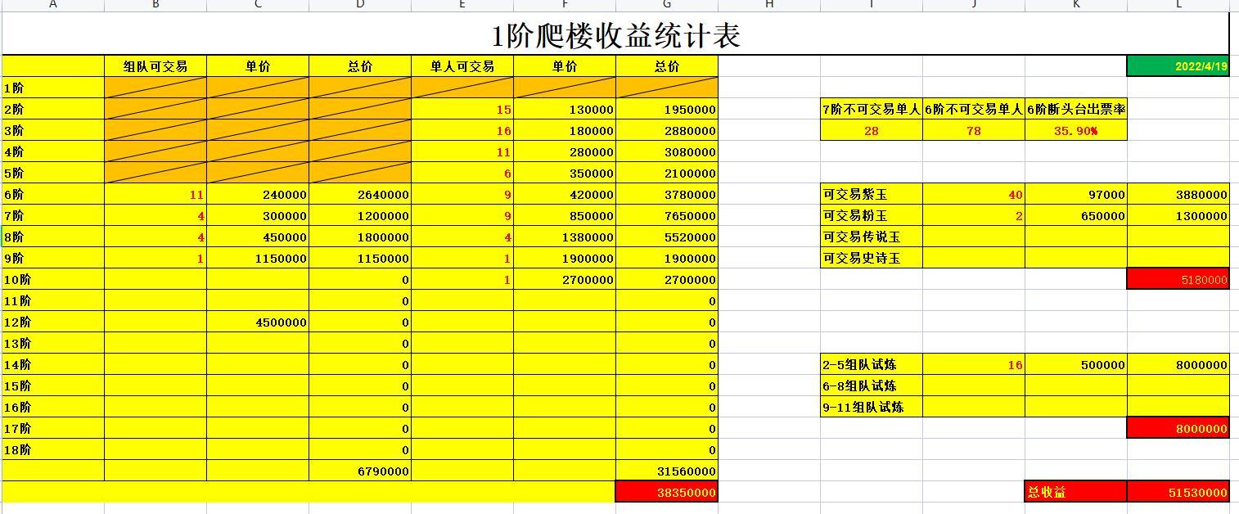Select the cell with value 28

[x=872, y=130]
